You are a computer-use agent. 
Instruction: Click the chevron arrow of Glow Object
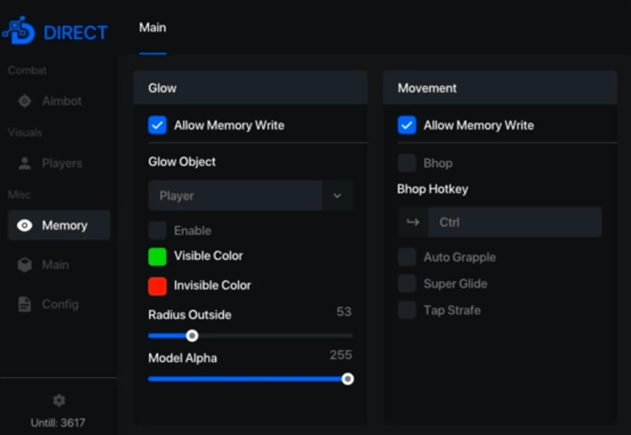pos(337,196)
